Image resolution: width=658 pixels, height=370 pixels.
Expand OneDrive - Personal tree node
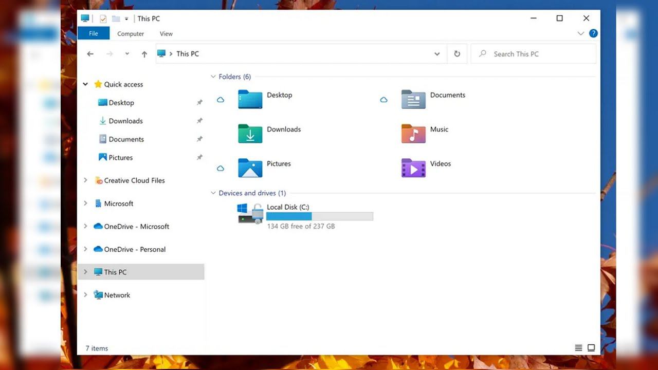[85, 249]
